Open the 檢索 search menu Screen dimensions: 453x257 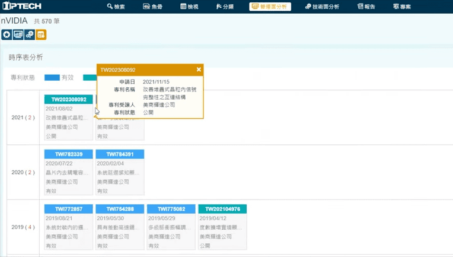[x=116, y=7]
